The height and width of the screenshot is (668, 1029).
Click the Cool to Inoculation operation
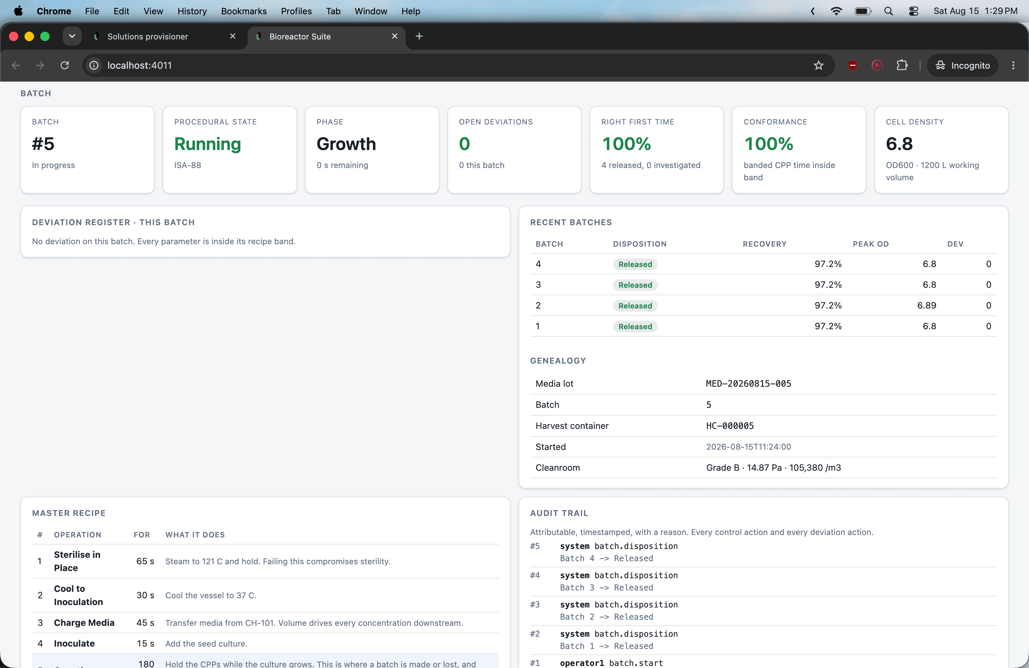pyautogui.click(x=78, y=595)
